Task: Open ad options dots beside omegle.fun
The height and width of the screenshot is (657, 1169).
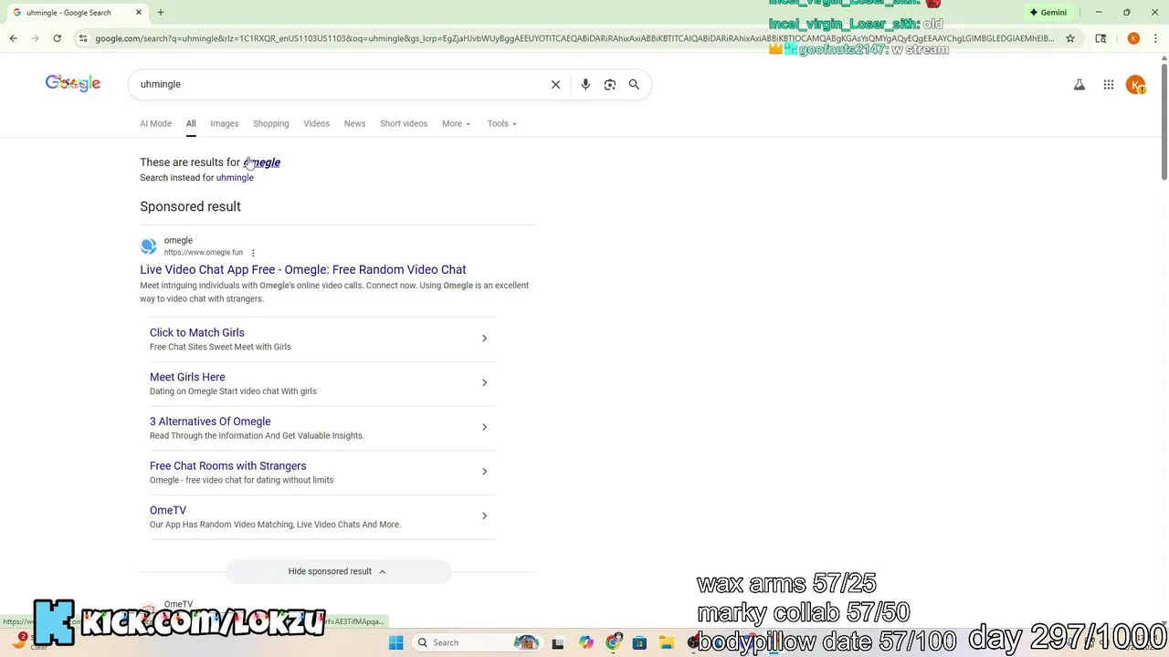Action: pos(253,253)
